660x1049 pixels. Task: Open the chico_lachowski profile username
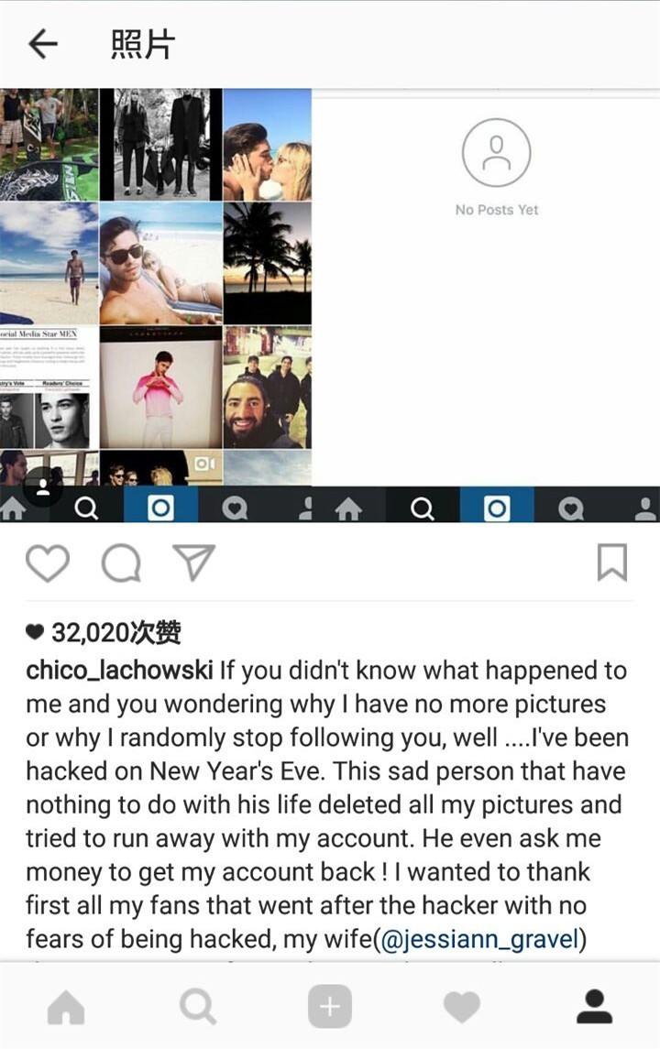[x=120, y=671]
